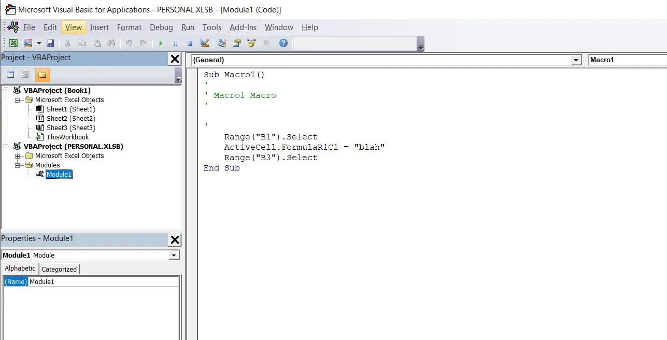Click the Macro1 procedure combo box

(x=628, y=60)
